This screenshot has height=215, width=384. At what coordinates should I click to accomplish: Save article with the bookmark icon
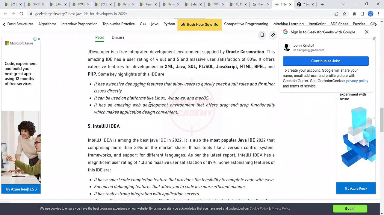tap(262, 35)
